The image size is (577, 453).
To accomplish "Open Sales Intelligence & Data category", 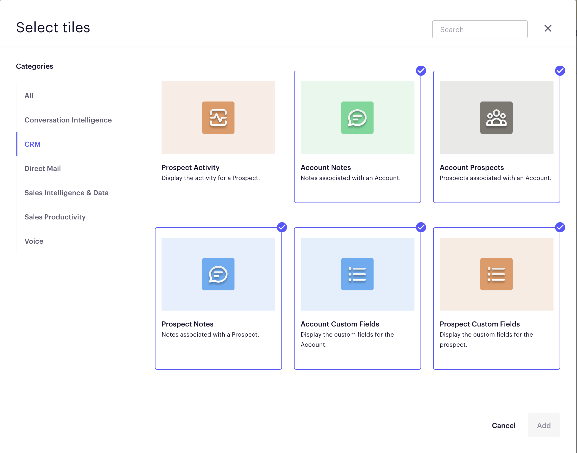I will pos(66,193).
